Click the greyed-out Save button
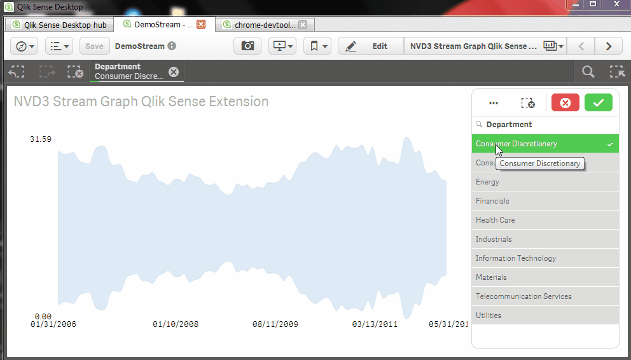 click(x=95, y=46)
